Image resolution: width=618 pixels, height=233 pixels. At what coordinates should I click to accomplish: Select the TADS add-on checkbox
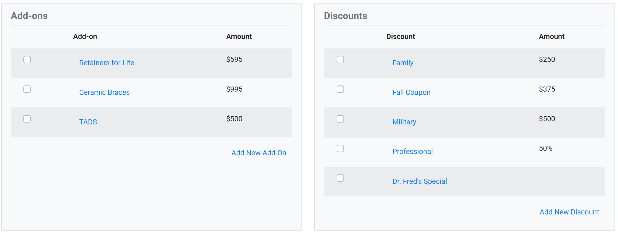point(27,119)
